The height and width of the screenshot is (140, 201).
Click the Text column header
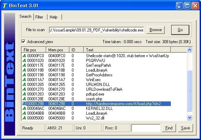click(x=127, y=50)
